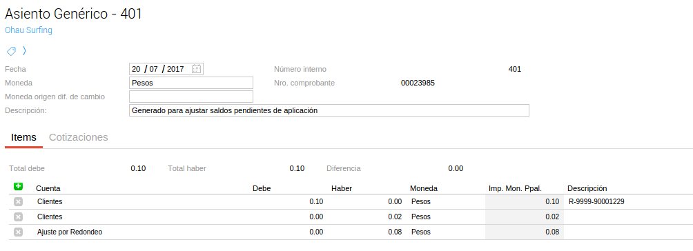Click the Fecha month value 07
Viewport: 693px width, 251px height.
click(153, 69)
